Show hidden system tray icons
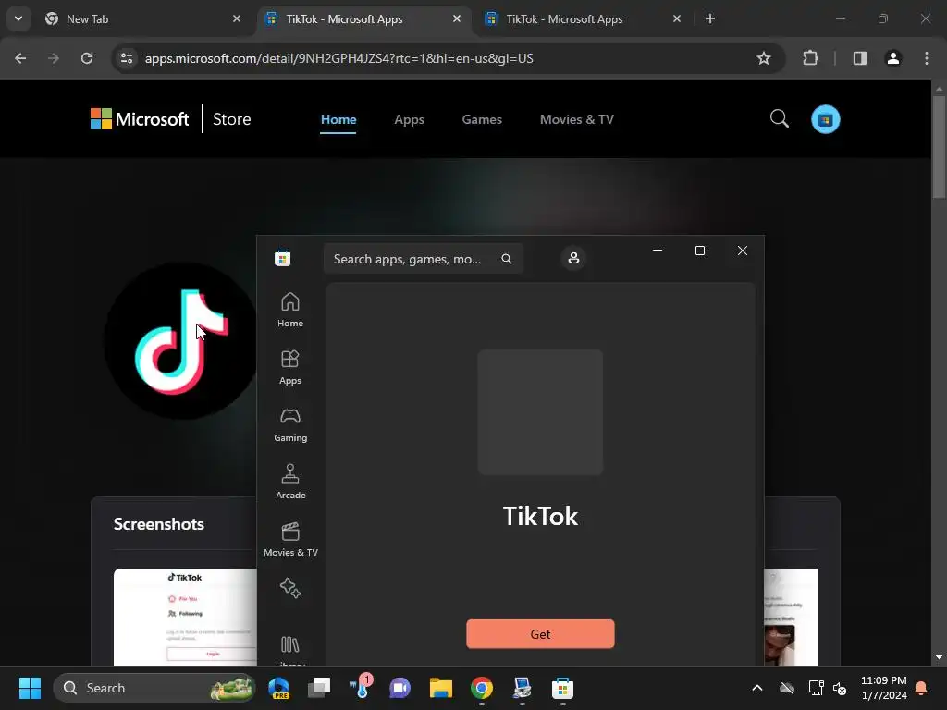947x710 pixels. [756, 688]
